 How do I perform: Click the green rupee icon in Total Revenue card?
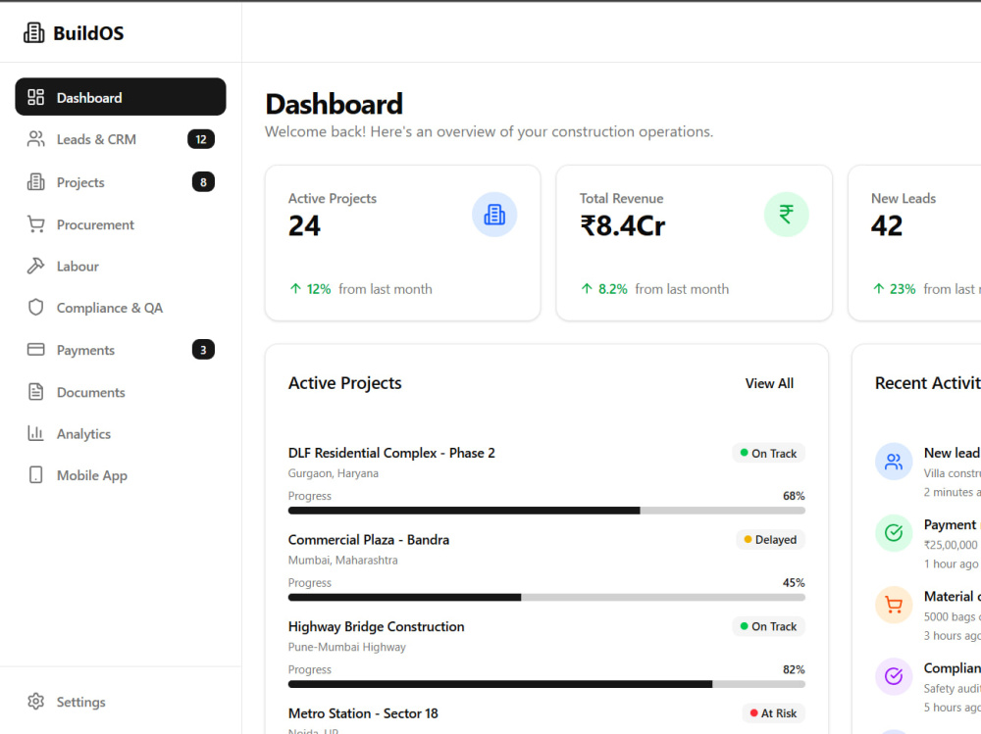click(x=787, y=215)
